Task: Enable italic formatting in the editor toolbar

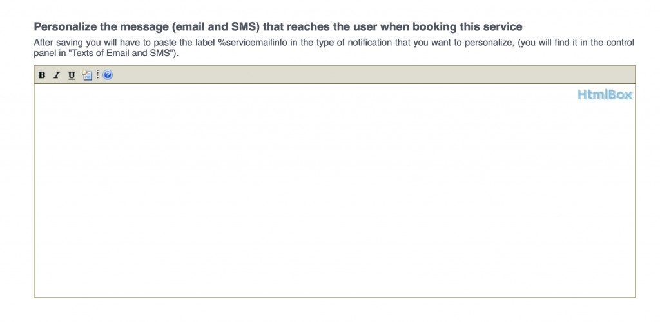Action: (x=57, y=75)
